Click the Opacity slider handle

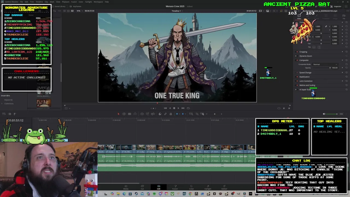[330, 68]
